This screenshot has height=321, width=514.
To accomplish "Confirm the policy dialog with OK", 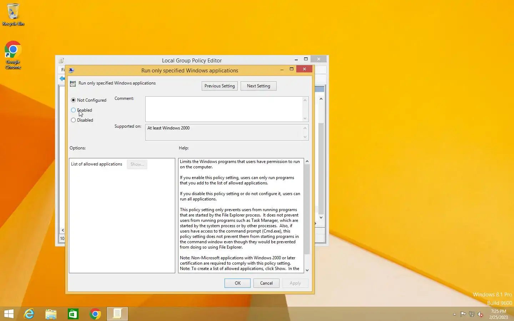I will click(x=237, y=283).
